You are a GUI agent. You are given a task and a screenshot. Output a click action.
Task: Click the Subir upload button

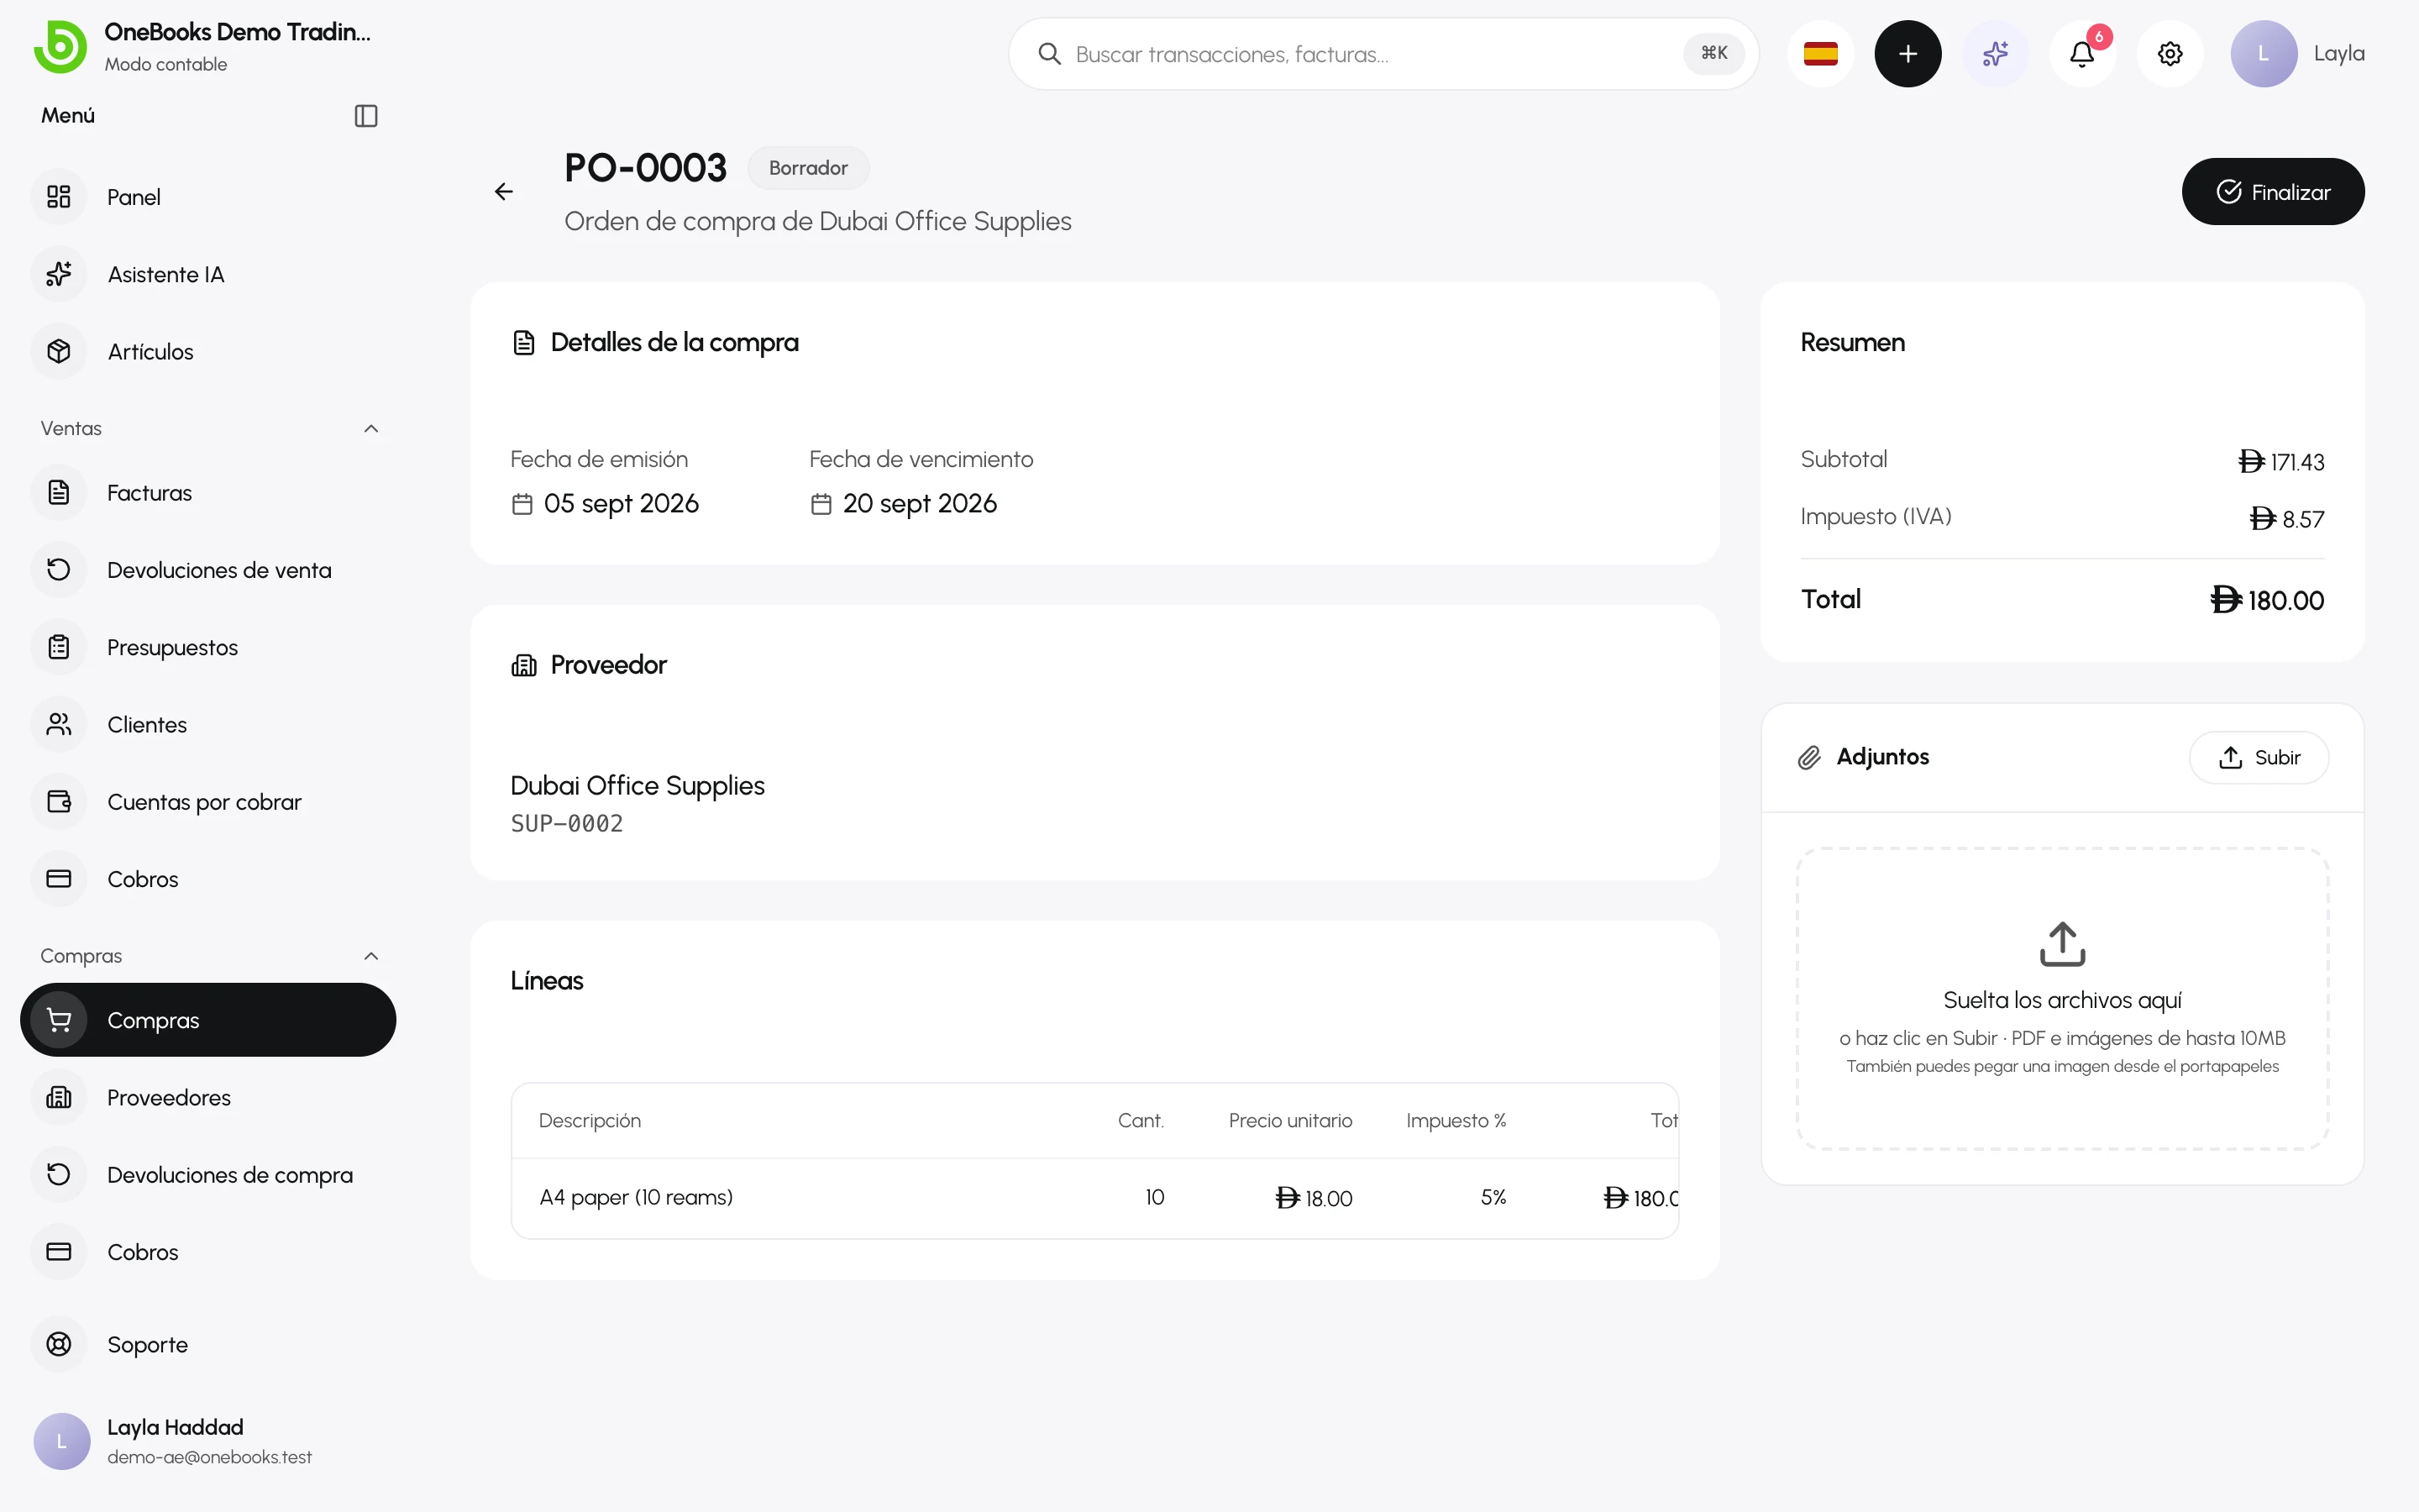pos(2258,757)
